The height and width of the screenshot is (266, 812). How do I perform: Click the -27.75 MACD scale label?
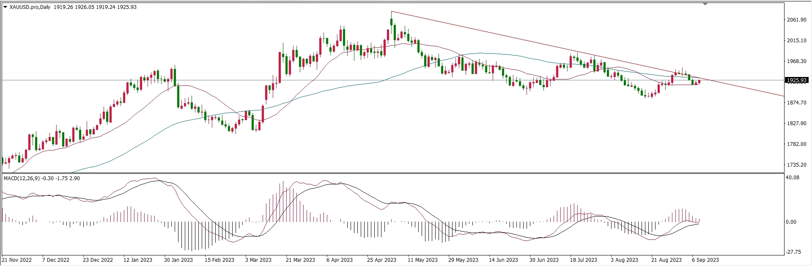click(x=793, y=252)
